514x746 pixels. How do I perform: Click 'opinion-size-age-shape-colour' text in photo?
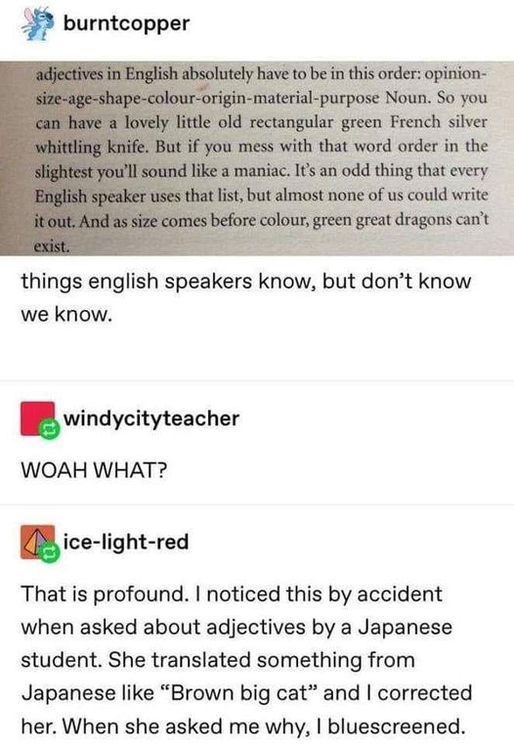[x=262, y=86]
